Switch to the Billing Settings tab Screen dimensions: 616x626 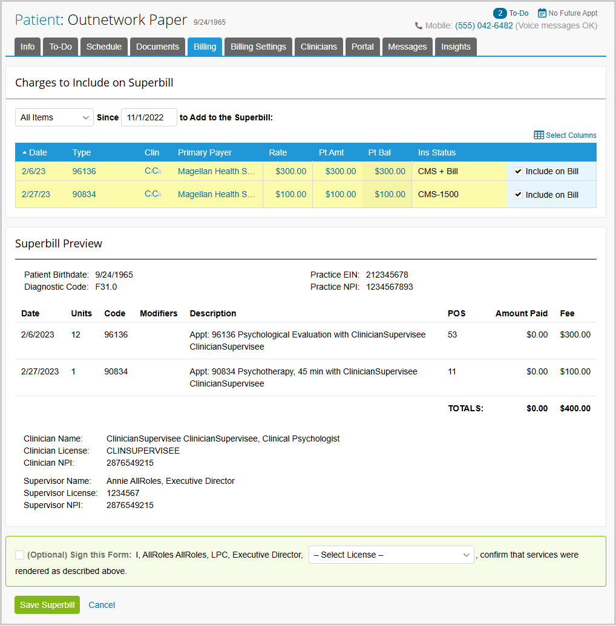pyautogui.click(x=258, y=47)
